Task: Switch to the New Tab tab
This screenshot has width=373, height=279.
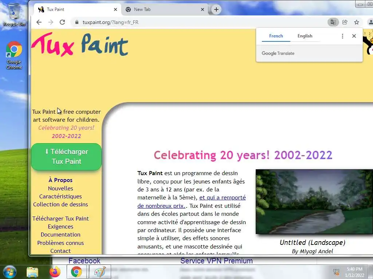Action: point(165,9)
